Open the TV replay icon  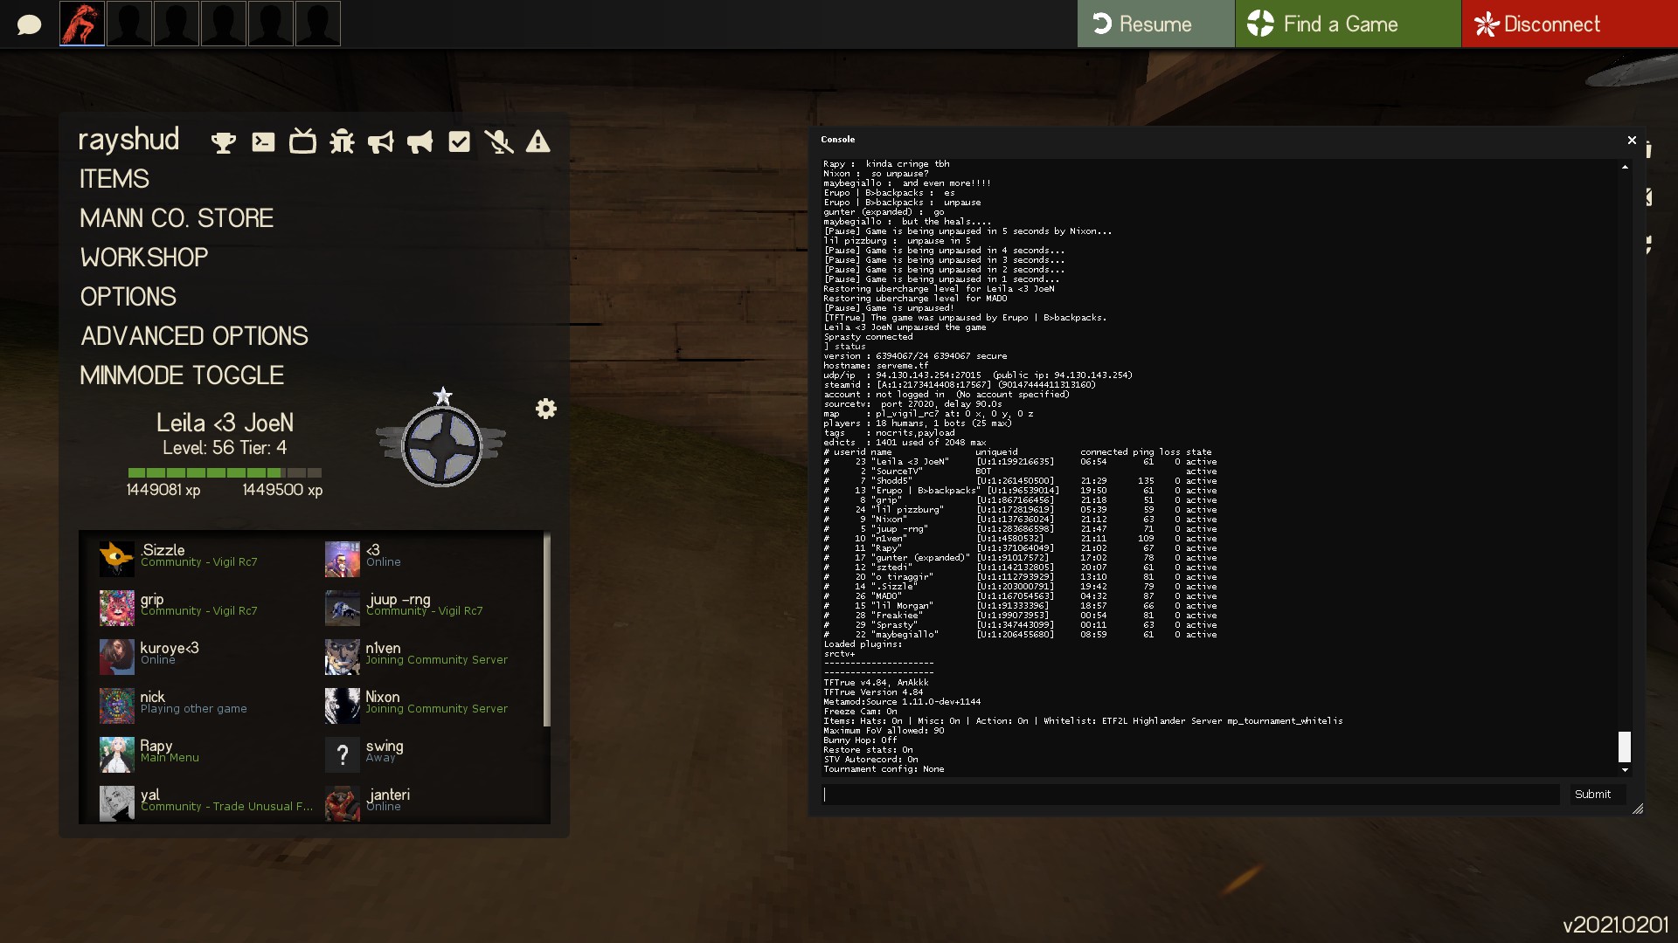(x=302, y=141)
